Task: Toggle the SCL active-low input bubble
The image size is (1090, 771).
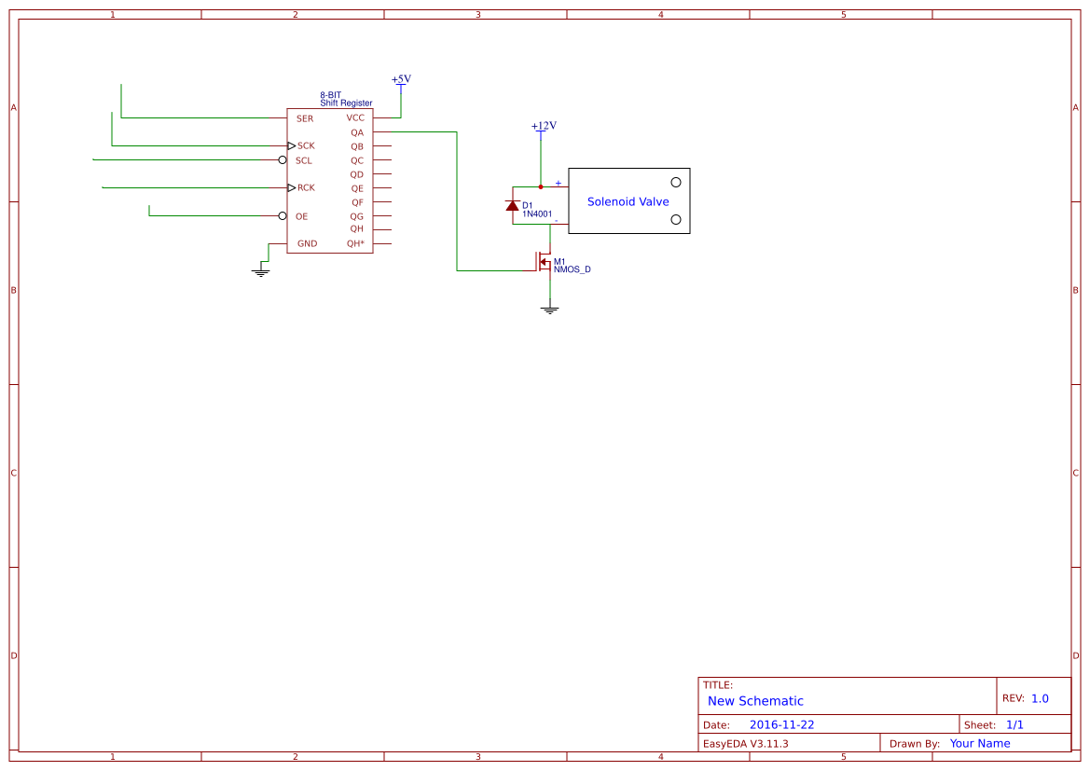Action: coord(283,159)
